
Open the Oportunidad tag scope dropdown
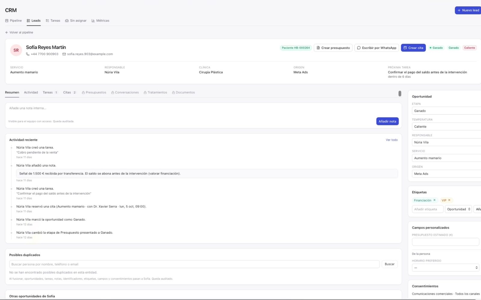click(458, 209)
